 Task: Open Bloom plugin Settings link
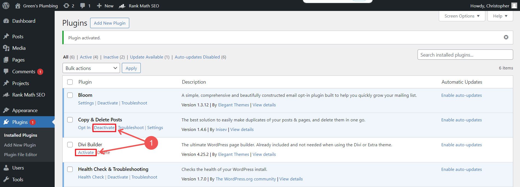[86, 103]
